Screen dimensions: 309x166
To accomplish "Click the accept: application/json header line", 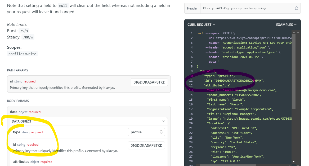I will pos(238,47).
